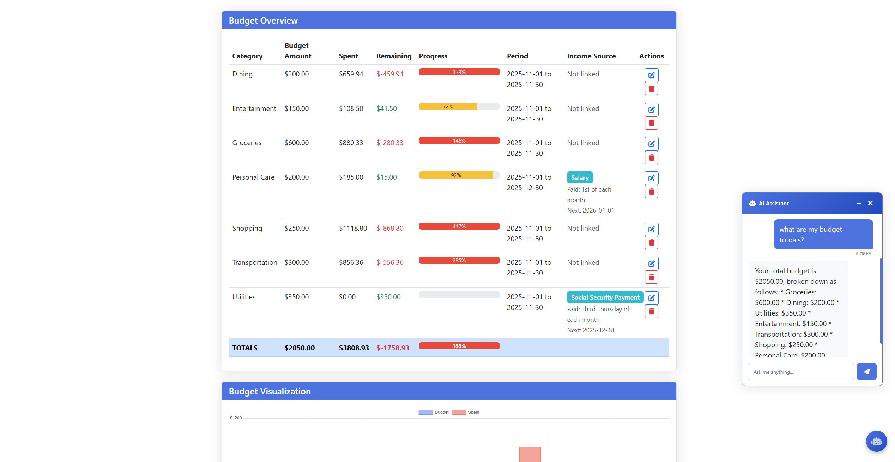Click Dining's 329% progress bar
The height and width of the screenshot is (462, 895).
point(459,71)
